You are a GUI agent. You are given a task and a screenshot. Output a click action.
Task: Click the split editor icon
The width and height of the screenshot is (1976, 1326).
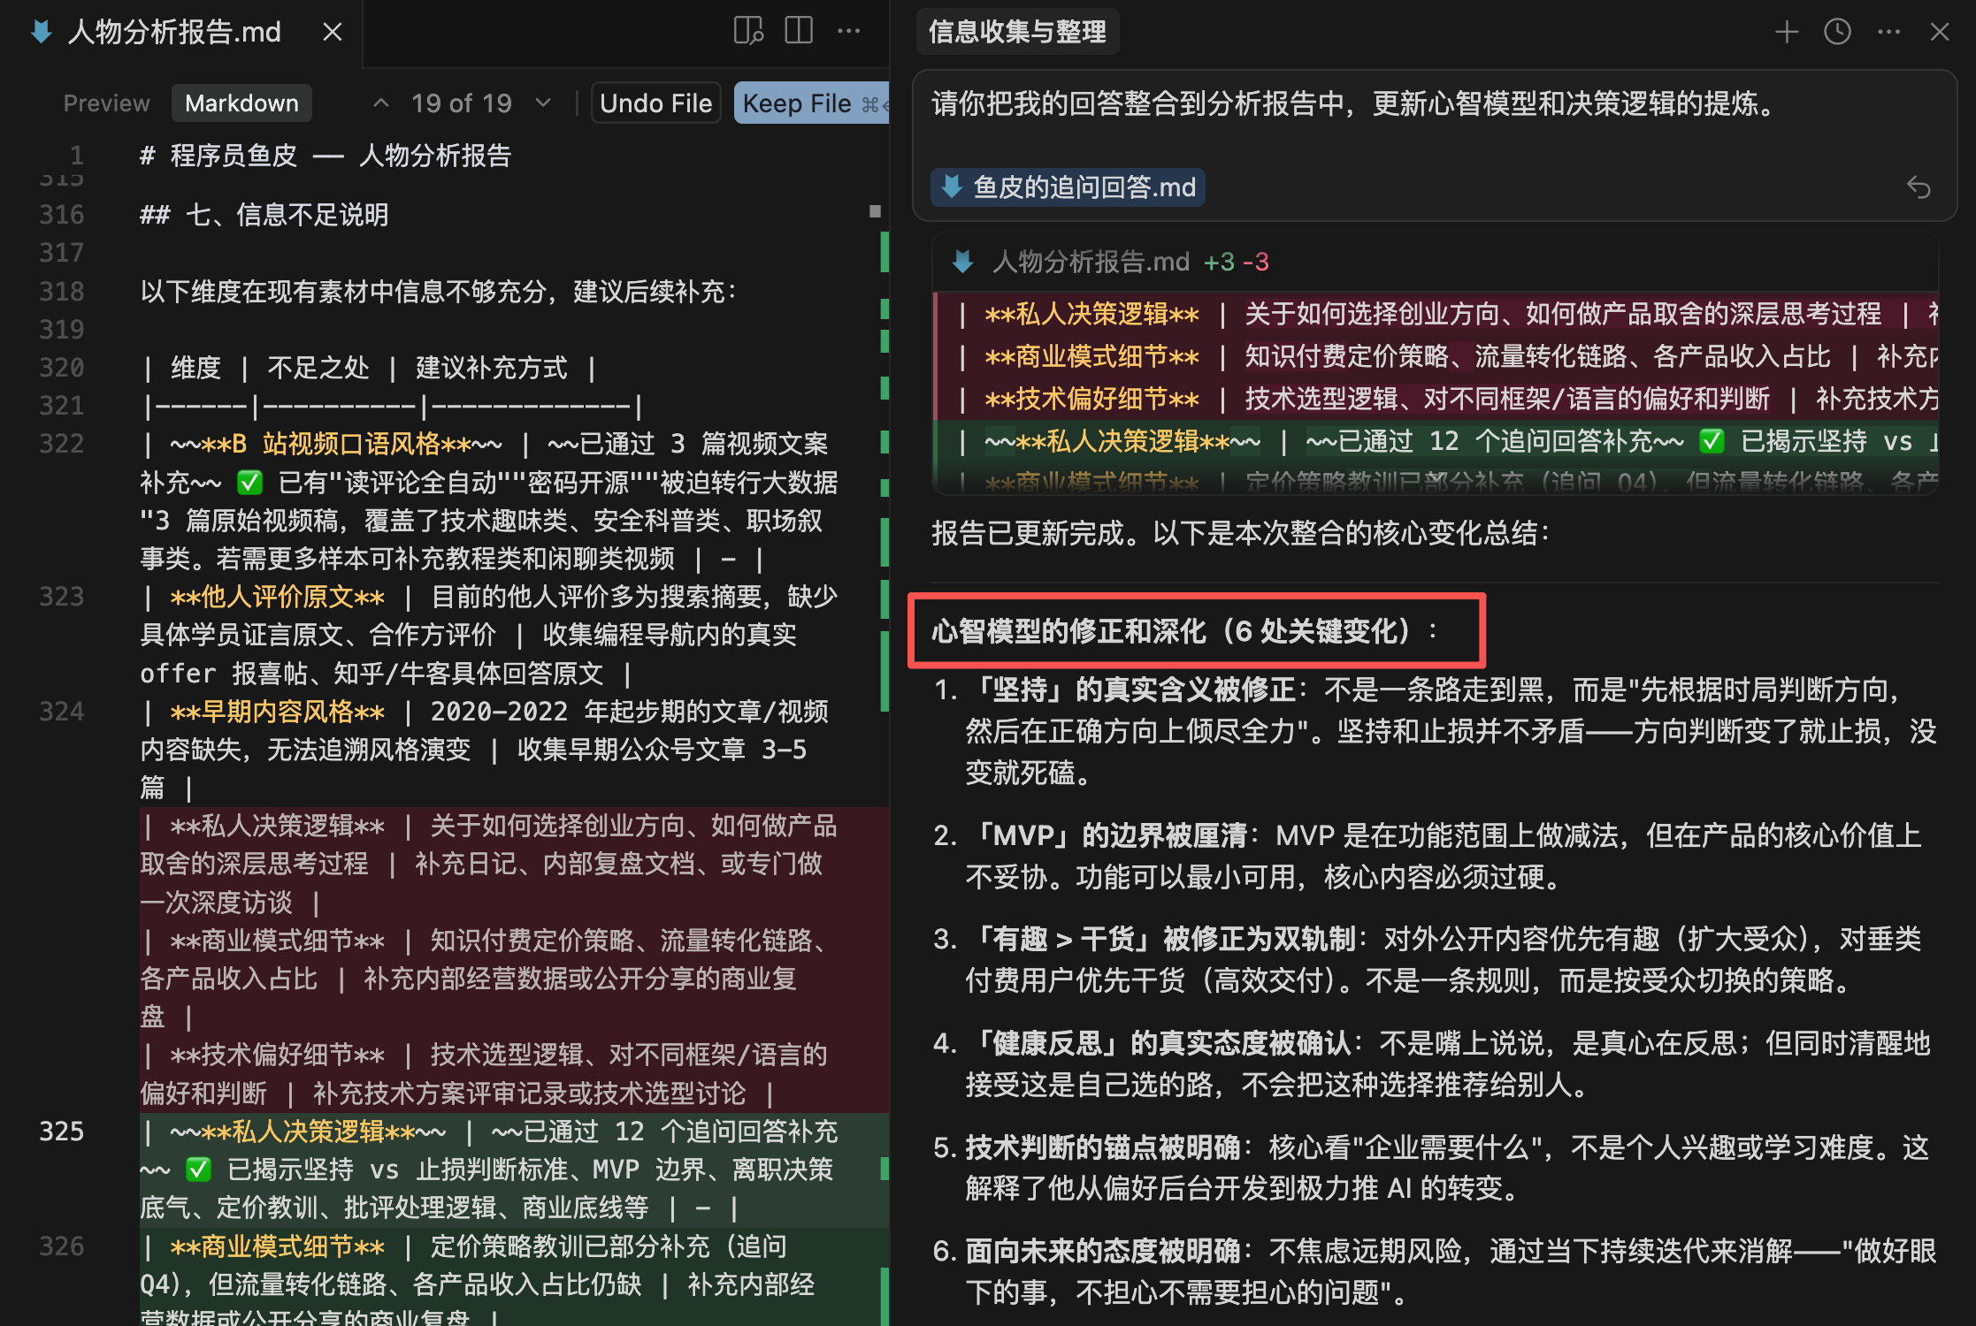tap(799, 31)
